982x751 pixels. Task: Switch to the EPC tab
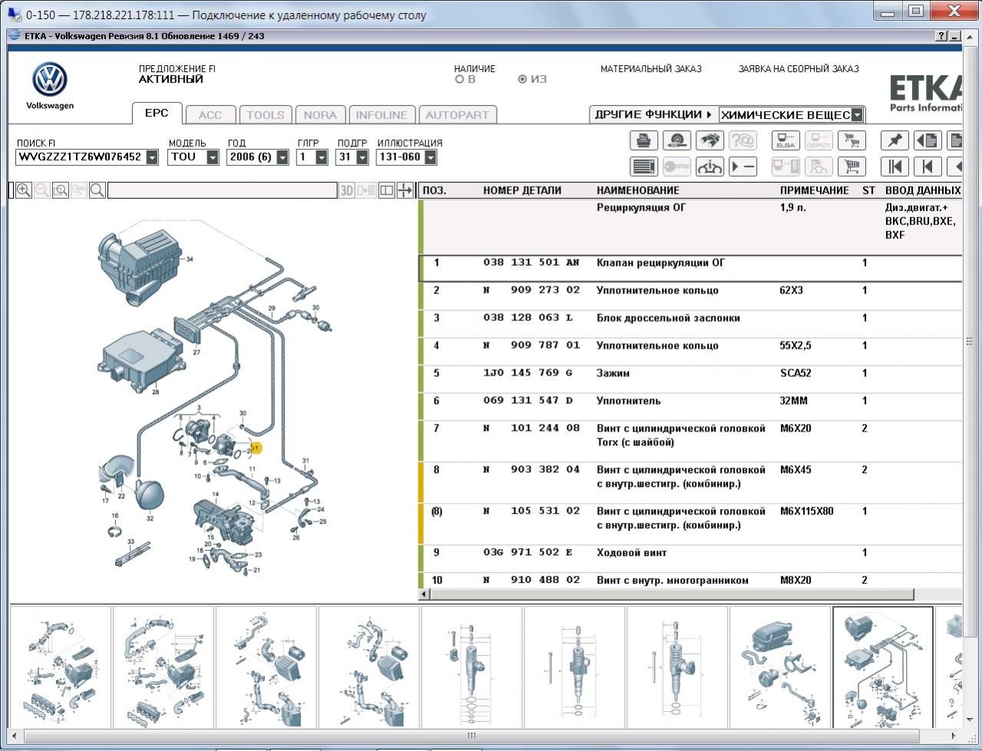(157, 113)
